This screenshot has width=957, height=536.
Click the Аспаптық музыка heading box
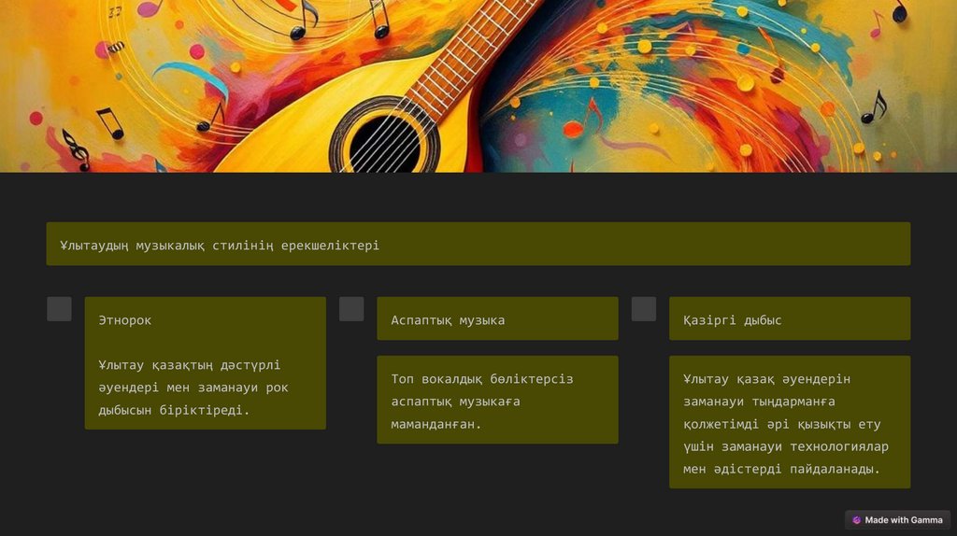pyautogui.click(x=497, y=319)
